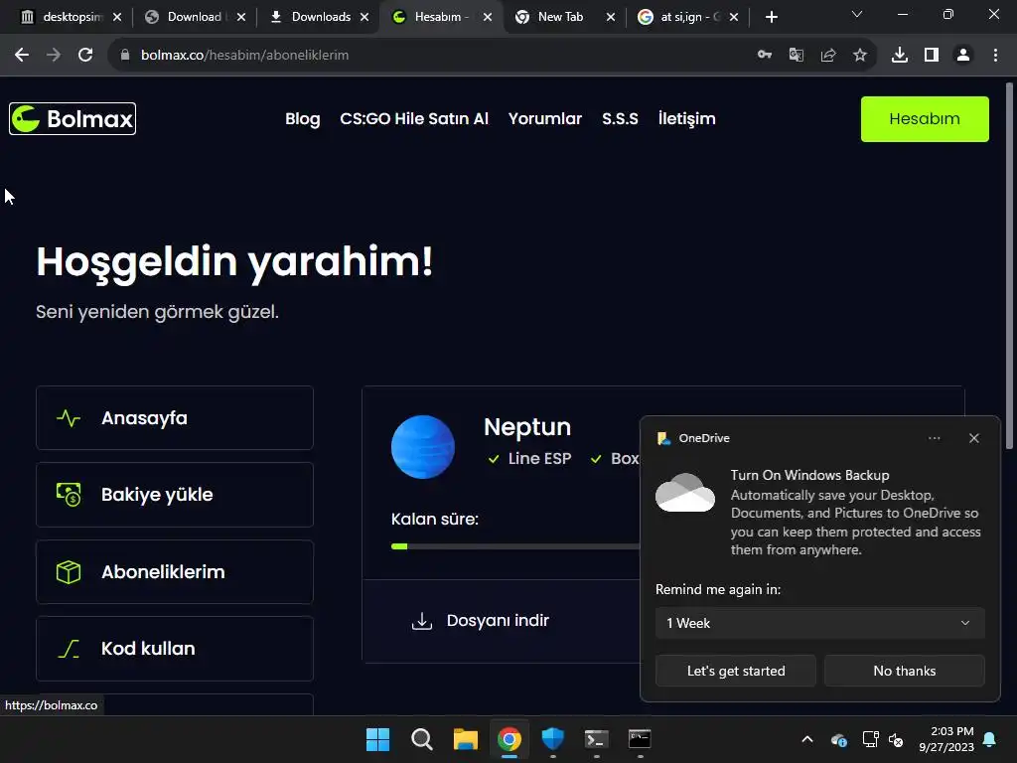Bookmark this tab with star icon
The width and height of the screenshot is (1017, 763).
coord(860,56)
